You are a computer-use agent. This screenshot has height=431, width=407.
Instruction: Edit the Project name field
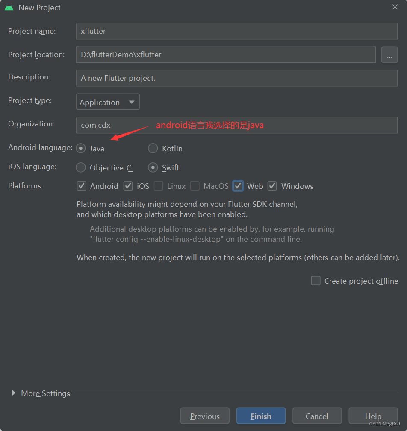pos(237,31)
